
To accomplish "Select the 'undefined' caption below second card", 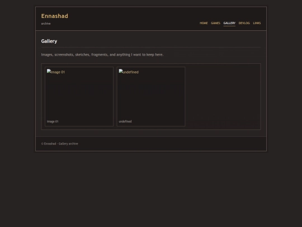I will 125,122.
